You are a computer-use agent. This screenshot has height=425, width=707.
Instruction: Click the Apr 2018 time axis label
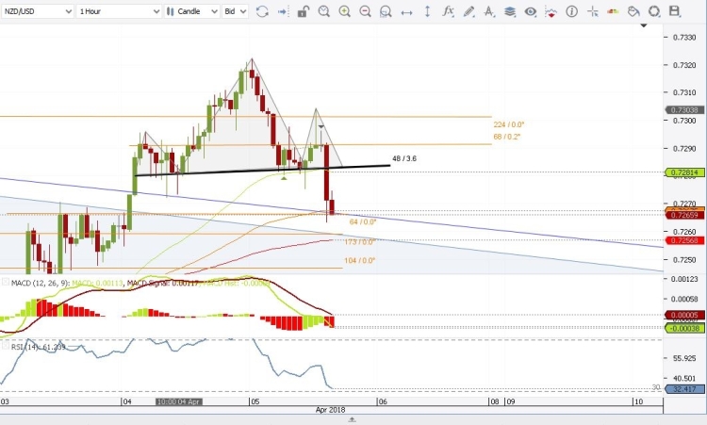pos(330,410)
